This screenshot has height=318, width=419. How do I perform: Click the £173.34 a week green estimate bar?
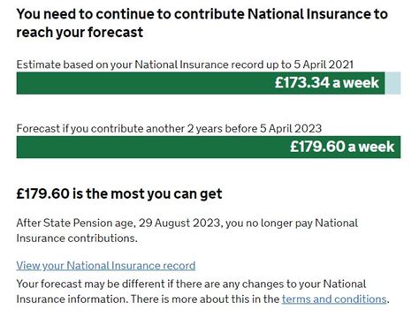point(201,83)
